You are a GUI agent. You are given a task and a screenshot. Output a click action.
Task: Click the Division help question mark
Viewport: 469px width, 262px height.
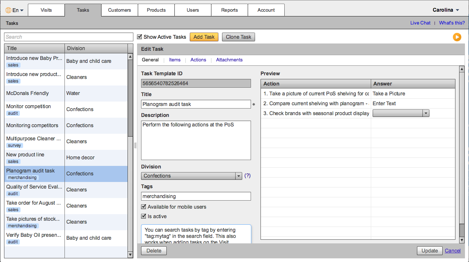coord(248,176)
